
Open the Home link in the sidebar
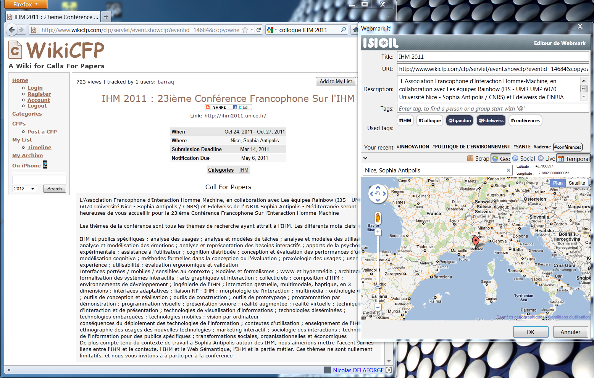(20, 80)
